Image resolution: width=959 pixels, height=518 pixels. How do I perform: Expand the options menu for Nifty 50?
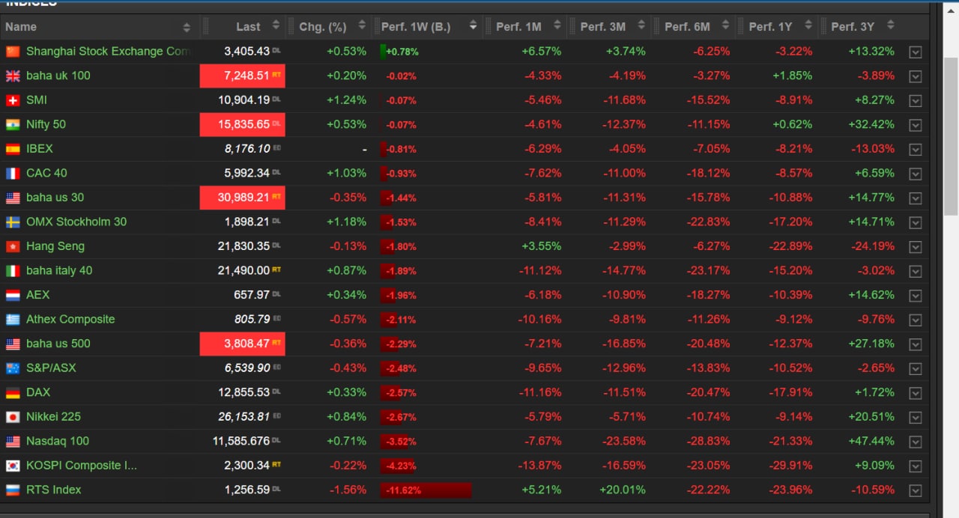pos(915,125)
